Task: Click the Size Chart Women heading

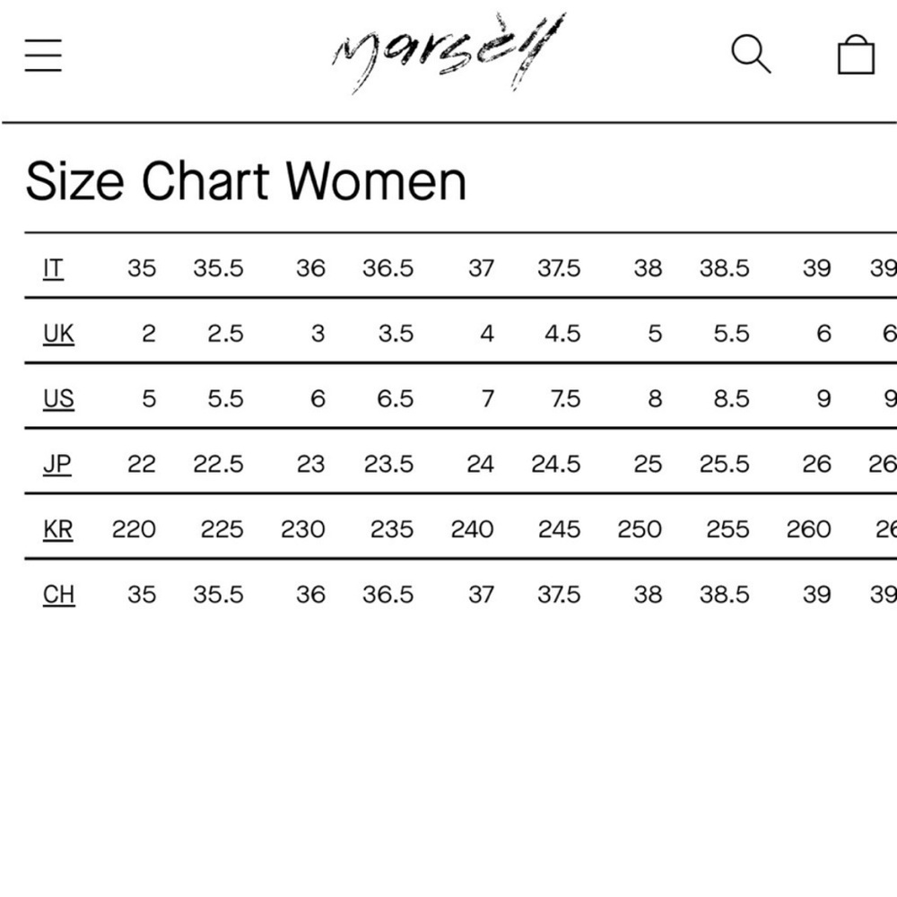Action: pos(246,181)
